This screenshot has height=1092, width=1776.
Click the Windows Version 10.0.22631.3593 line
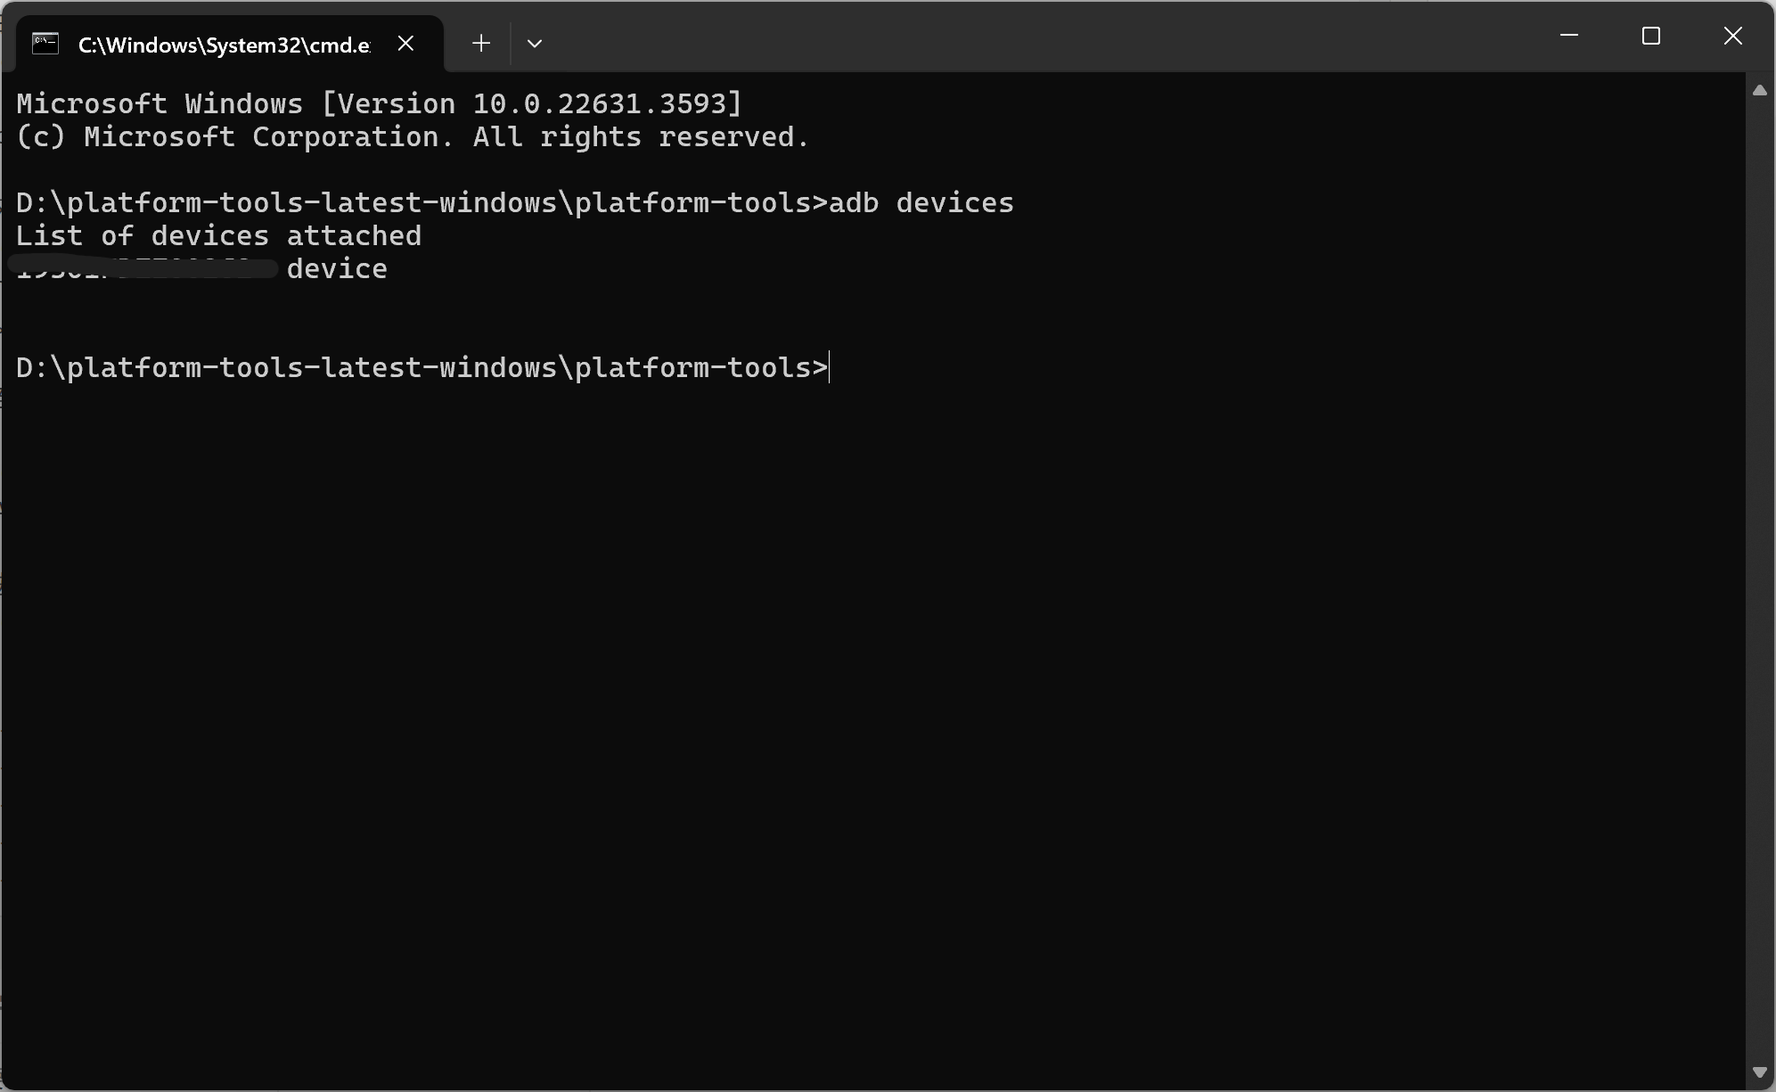click(x=379, y=103)
